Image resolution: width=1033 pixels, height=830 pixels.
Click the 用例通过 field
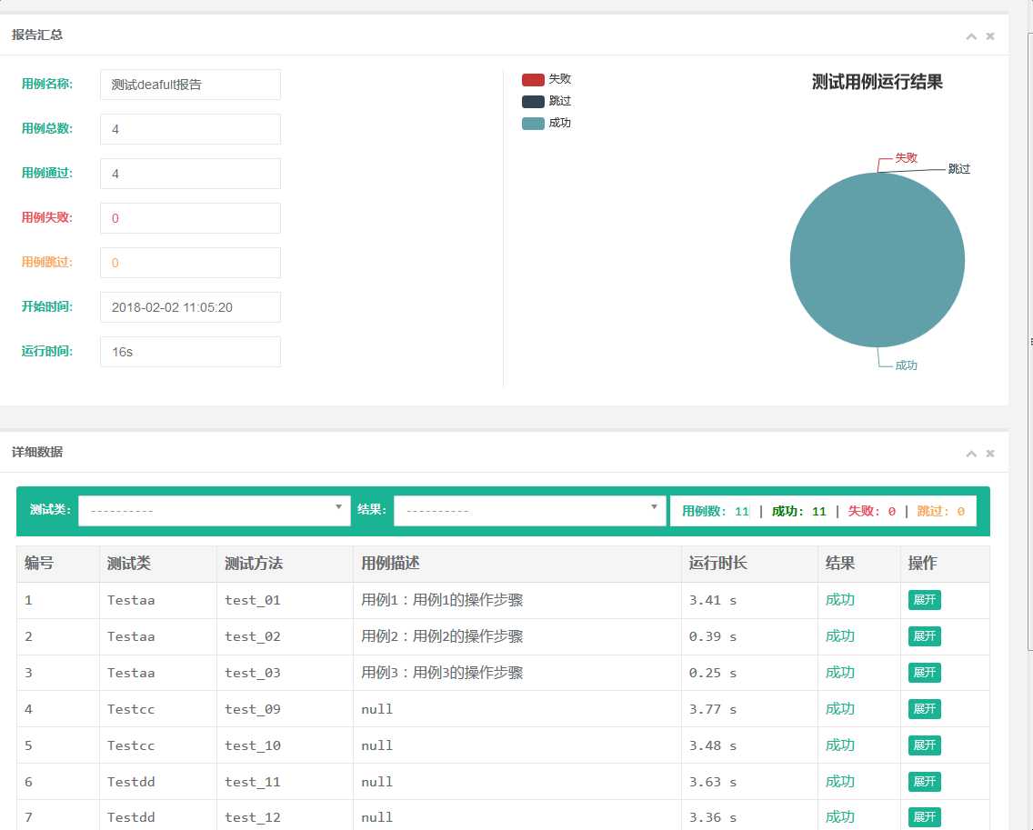(x=190, y=174)
